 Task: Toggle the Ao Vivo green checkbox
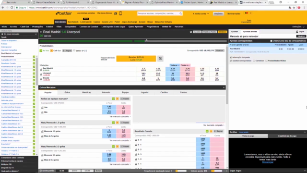[x=41, y=50]
